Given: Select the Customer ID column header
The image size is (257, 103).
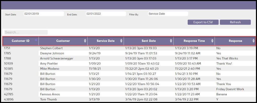Looking at the screenshot, I should click(20, 41).
